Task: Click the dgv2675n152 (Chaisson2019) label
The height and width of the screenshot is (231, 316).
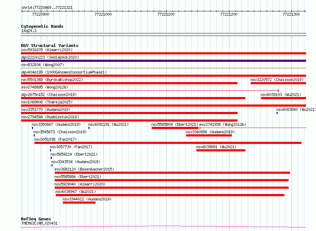Action: point(49,95)
